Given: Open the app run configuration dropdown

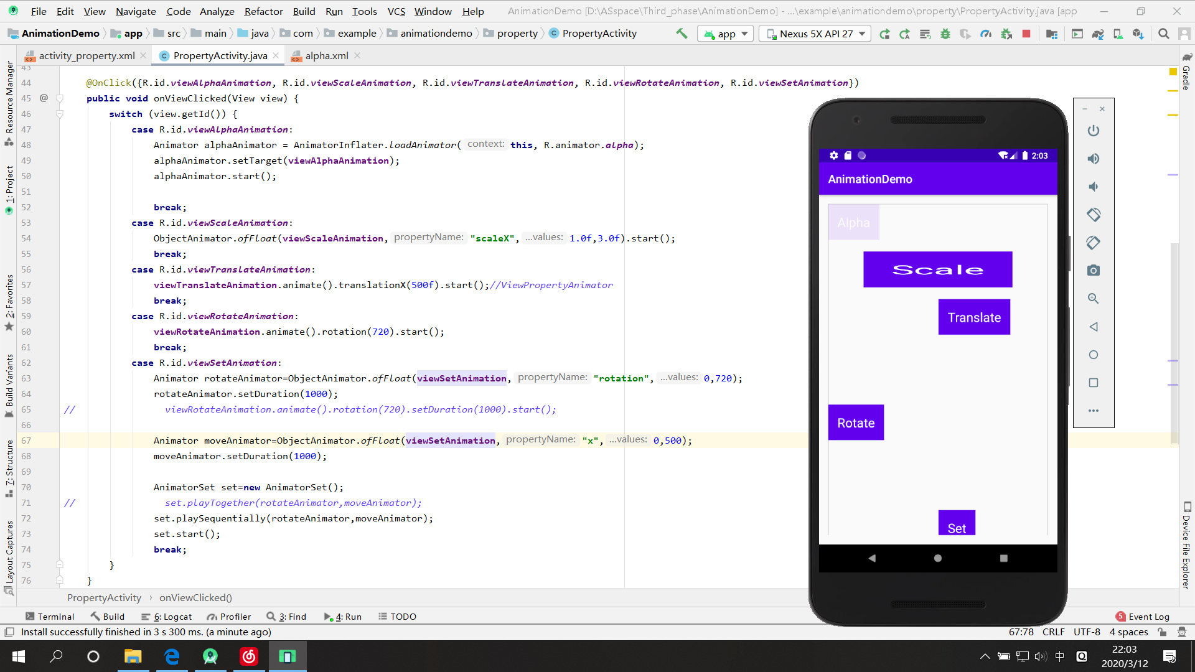Looking at the screenshot, I should click(x=726, y=34).
